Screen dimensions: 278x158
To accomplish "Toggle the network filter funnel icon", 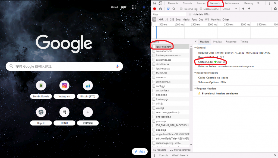I will [168, 9].
